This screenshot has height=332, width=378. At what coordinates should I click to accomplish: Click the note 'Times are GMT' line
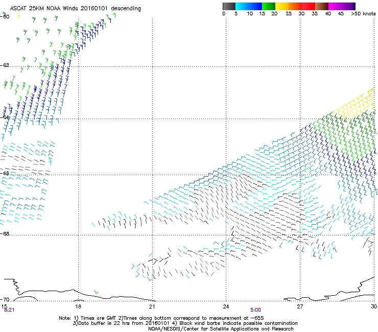point(161,318)
